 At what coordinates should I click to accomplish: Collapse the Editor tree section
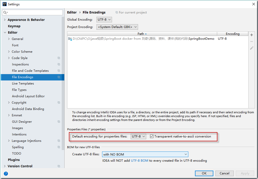[5, 33]
